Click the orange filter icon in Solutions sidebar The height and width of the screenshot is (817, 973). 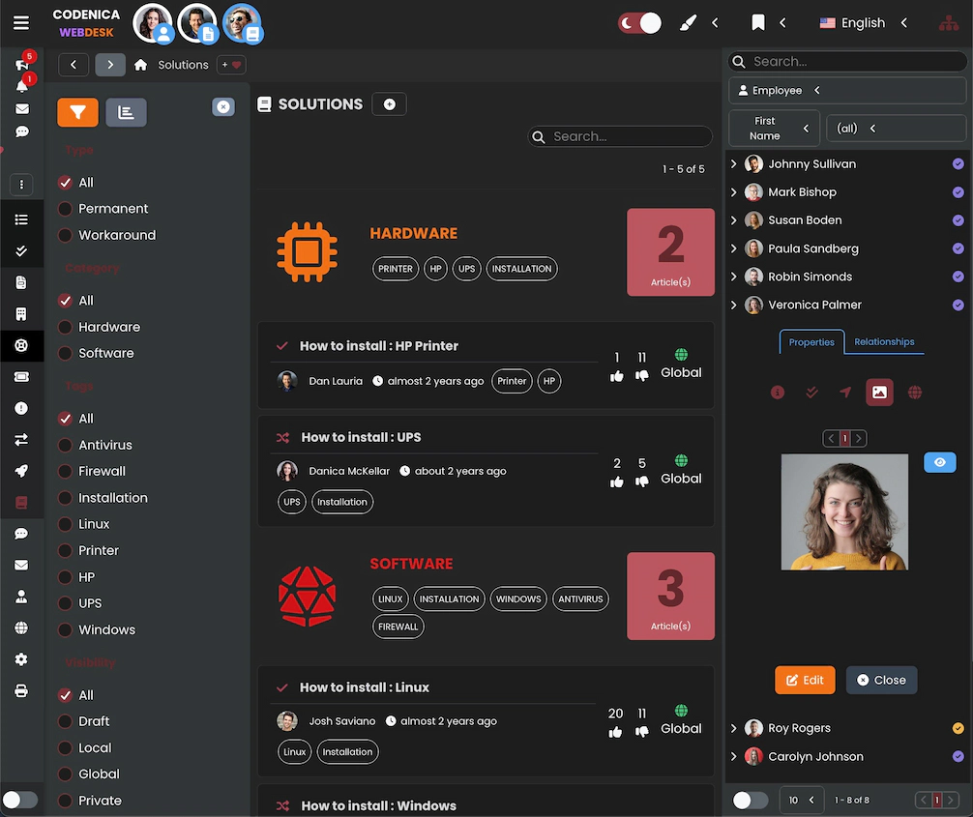pos(77,112)
